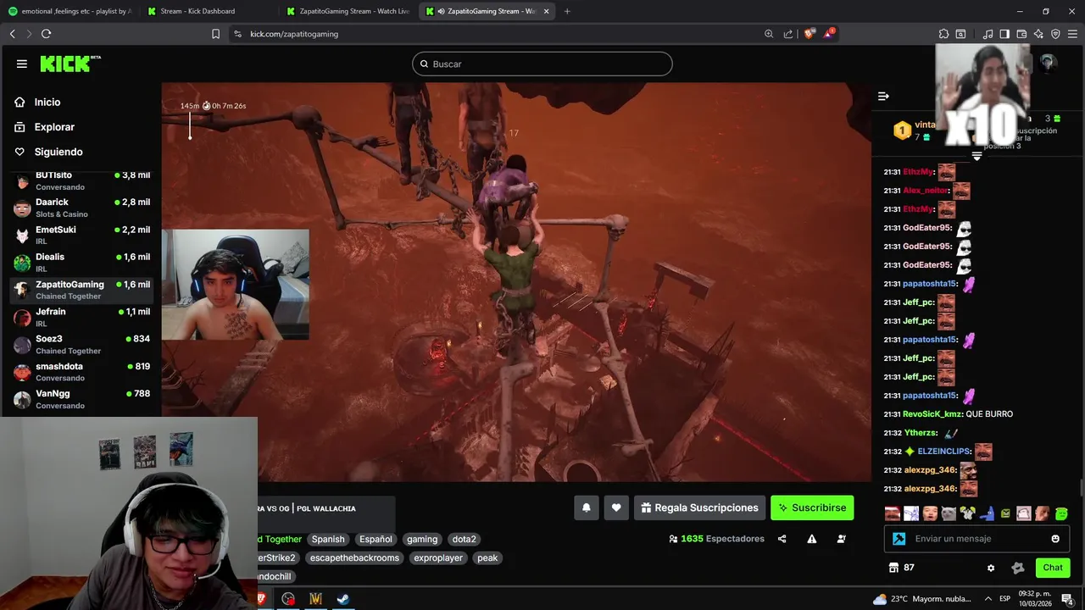Click the KICK logo

click(70, 64)
